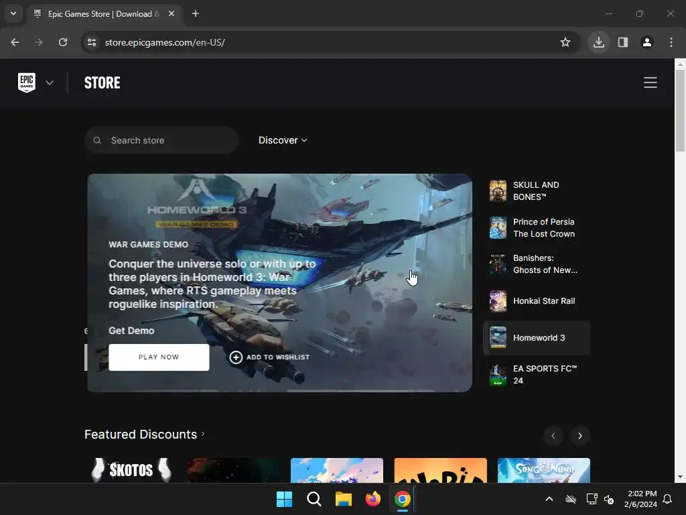Open Chrome downloads icon
The width and height of the screenshot is (686, 515).
coord(598,42)
